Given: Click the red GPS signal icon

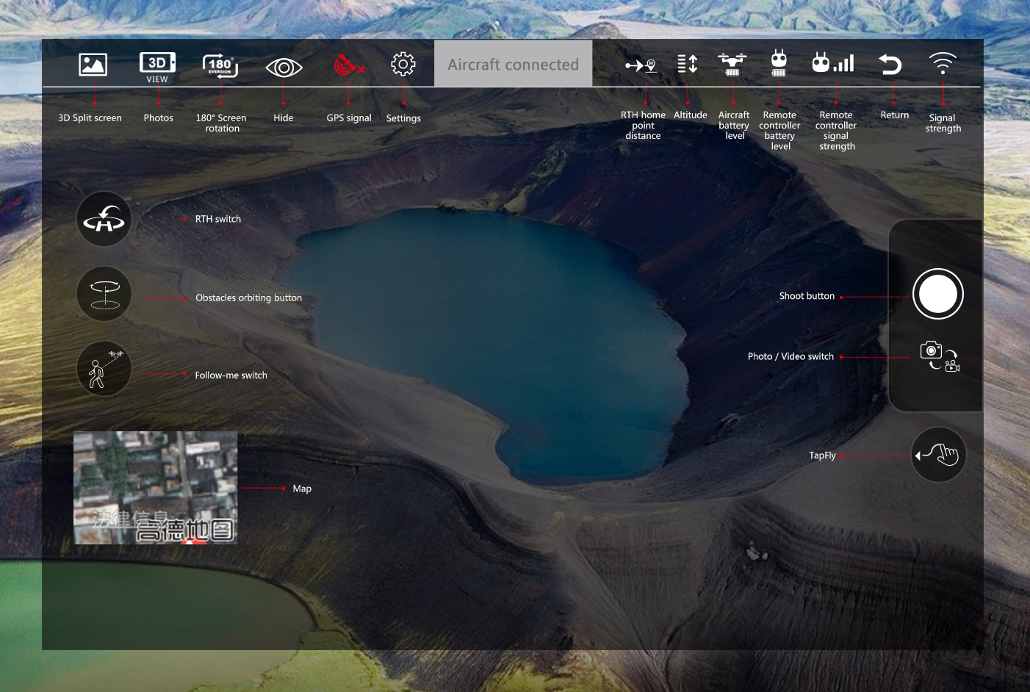Looking at the screenshot, I should tap(349, 65).
